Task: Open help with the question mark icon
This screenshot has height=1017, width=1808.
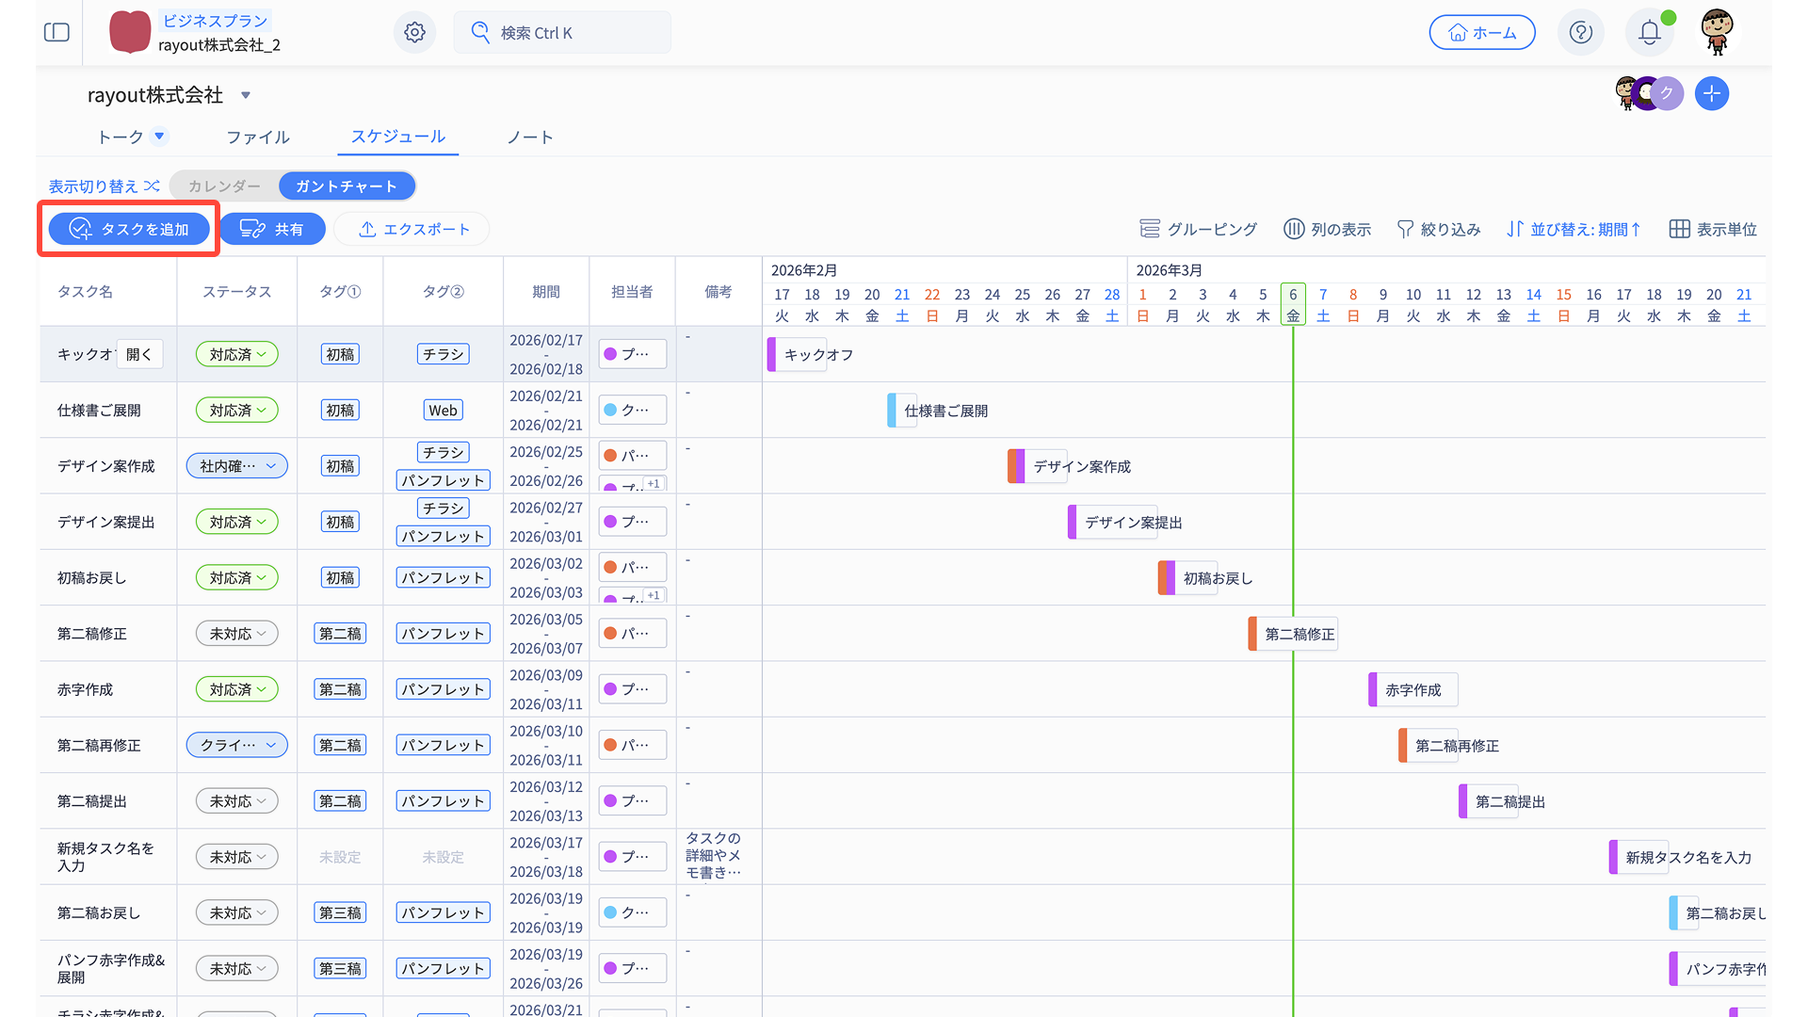Action: 1581,33
